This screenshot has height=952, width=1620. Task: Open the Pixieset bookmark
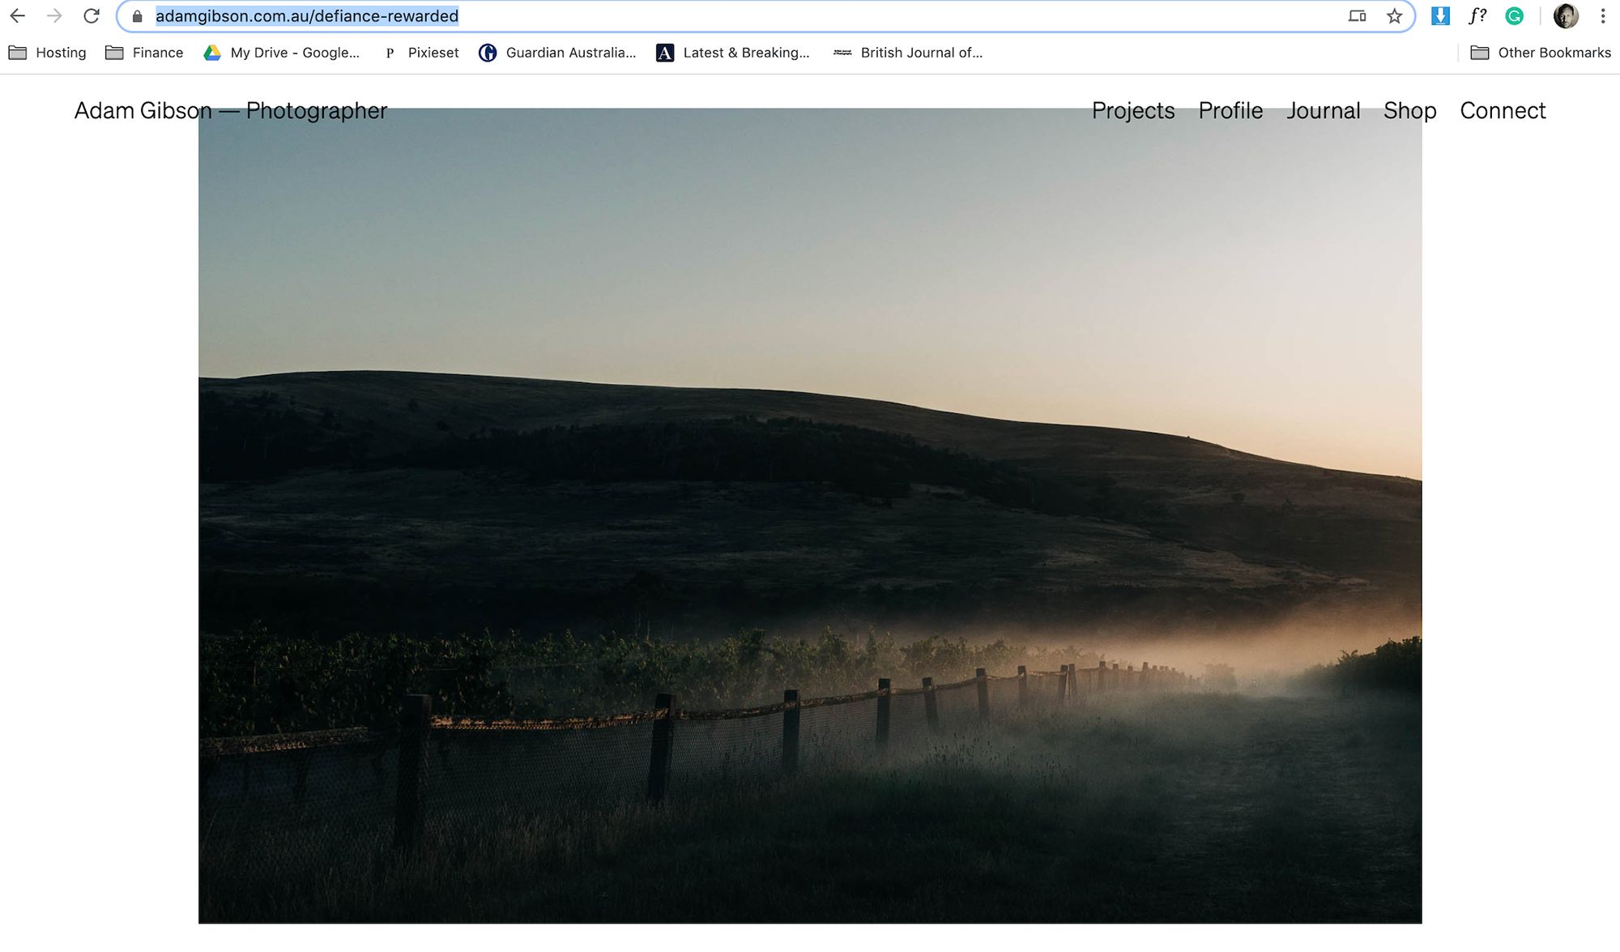tap(421, 53)
